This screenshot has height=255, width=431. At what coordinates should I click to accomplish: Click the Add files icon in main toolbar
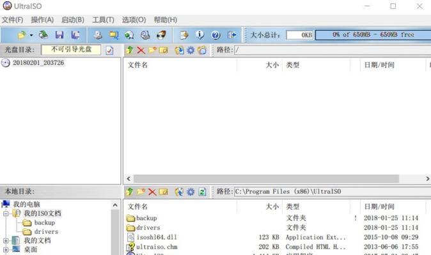pos(184,35)
